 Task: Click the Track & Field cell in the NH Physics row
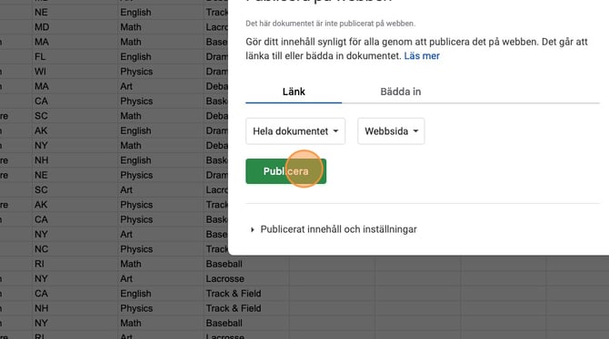coord(246,308)
